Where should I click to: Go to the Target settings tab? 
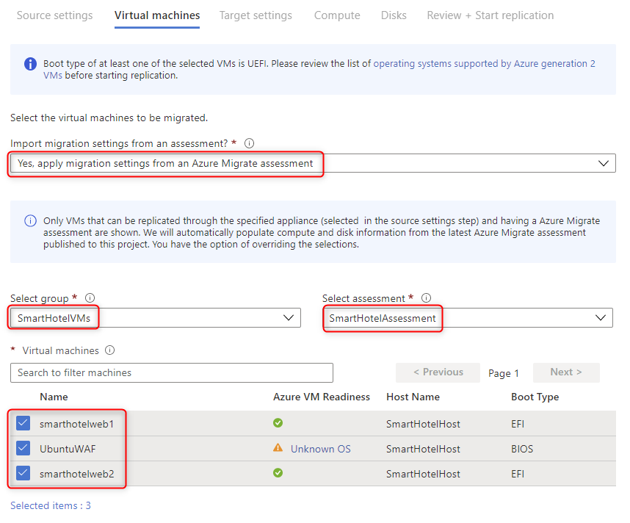pyautogui.click(x=256, y=15)
